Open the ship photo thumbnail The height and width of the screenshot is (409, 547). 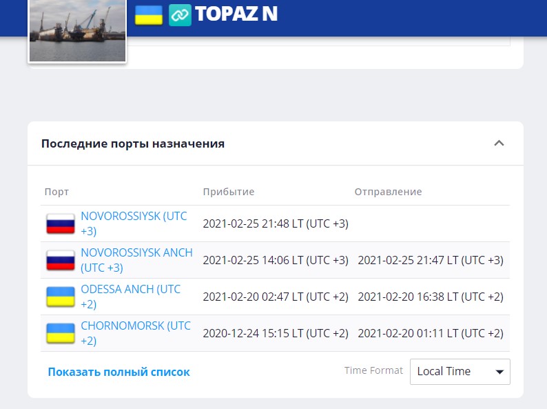[x=77, y=30]
